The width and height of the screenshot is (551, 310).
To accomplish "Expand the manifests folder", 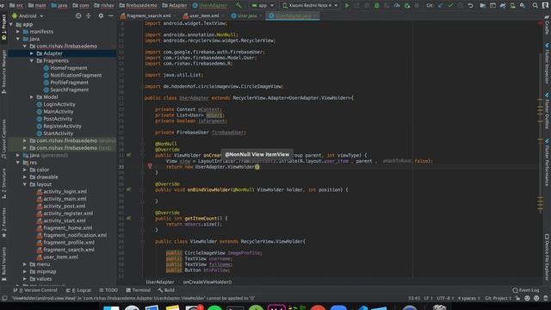I will [x=18, y=32].
